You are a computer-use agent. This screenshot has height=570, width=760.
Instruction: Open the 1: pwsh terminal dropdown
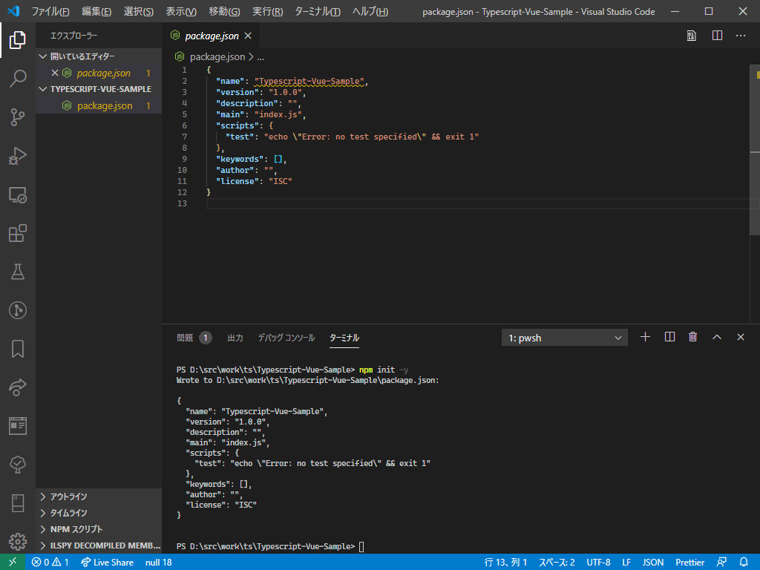[x=564, y=338]
